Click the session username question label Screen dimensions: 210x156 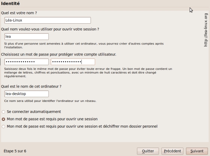50,29
